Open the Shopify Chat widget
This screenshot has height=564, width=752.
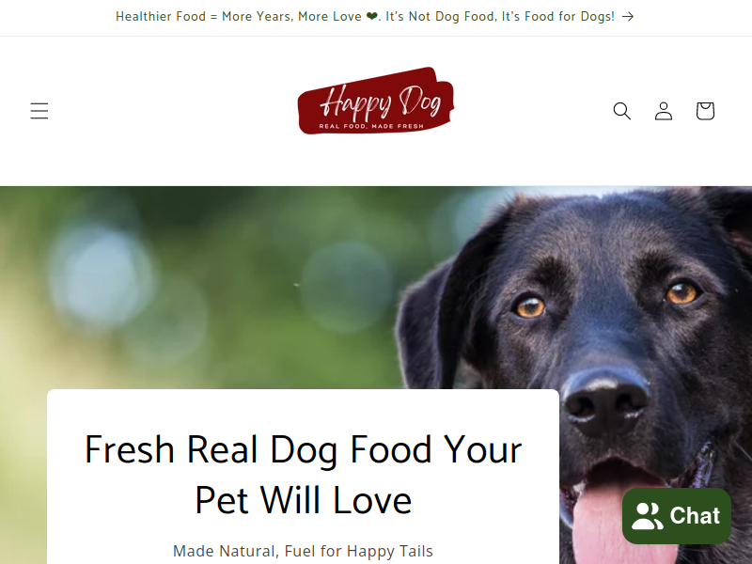coord(677,516)
